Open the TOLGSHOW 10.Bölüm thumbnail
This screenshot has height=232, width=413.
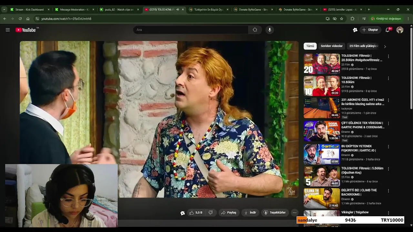322,86
